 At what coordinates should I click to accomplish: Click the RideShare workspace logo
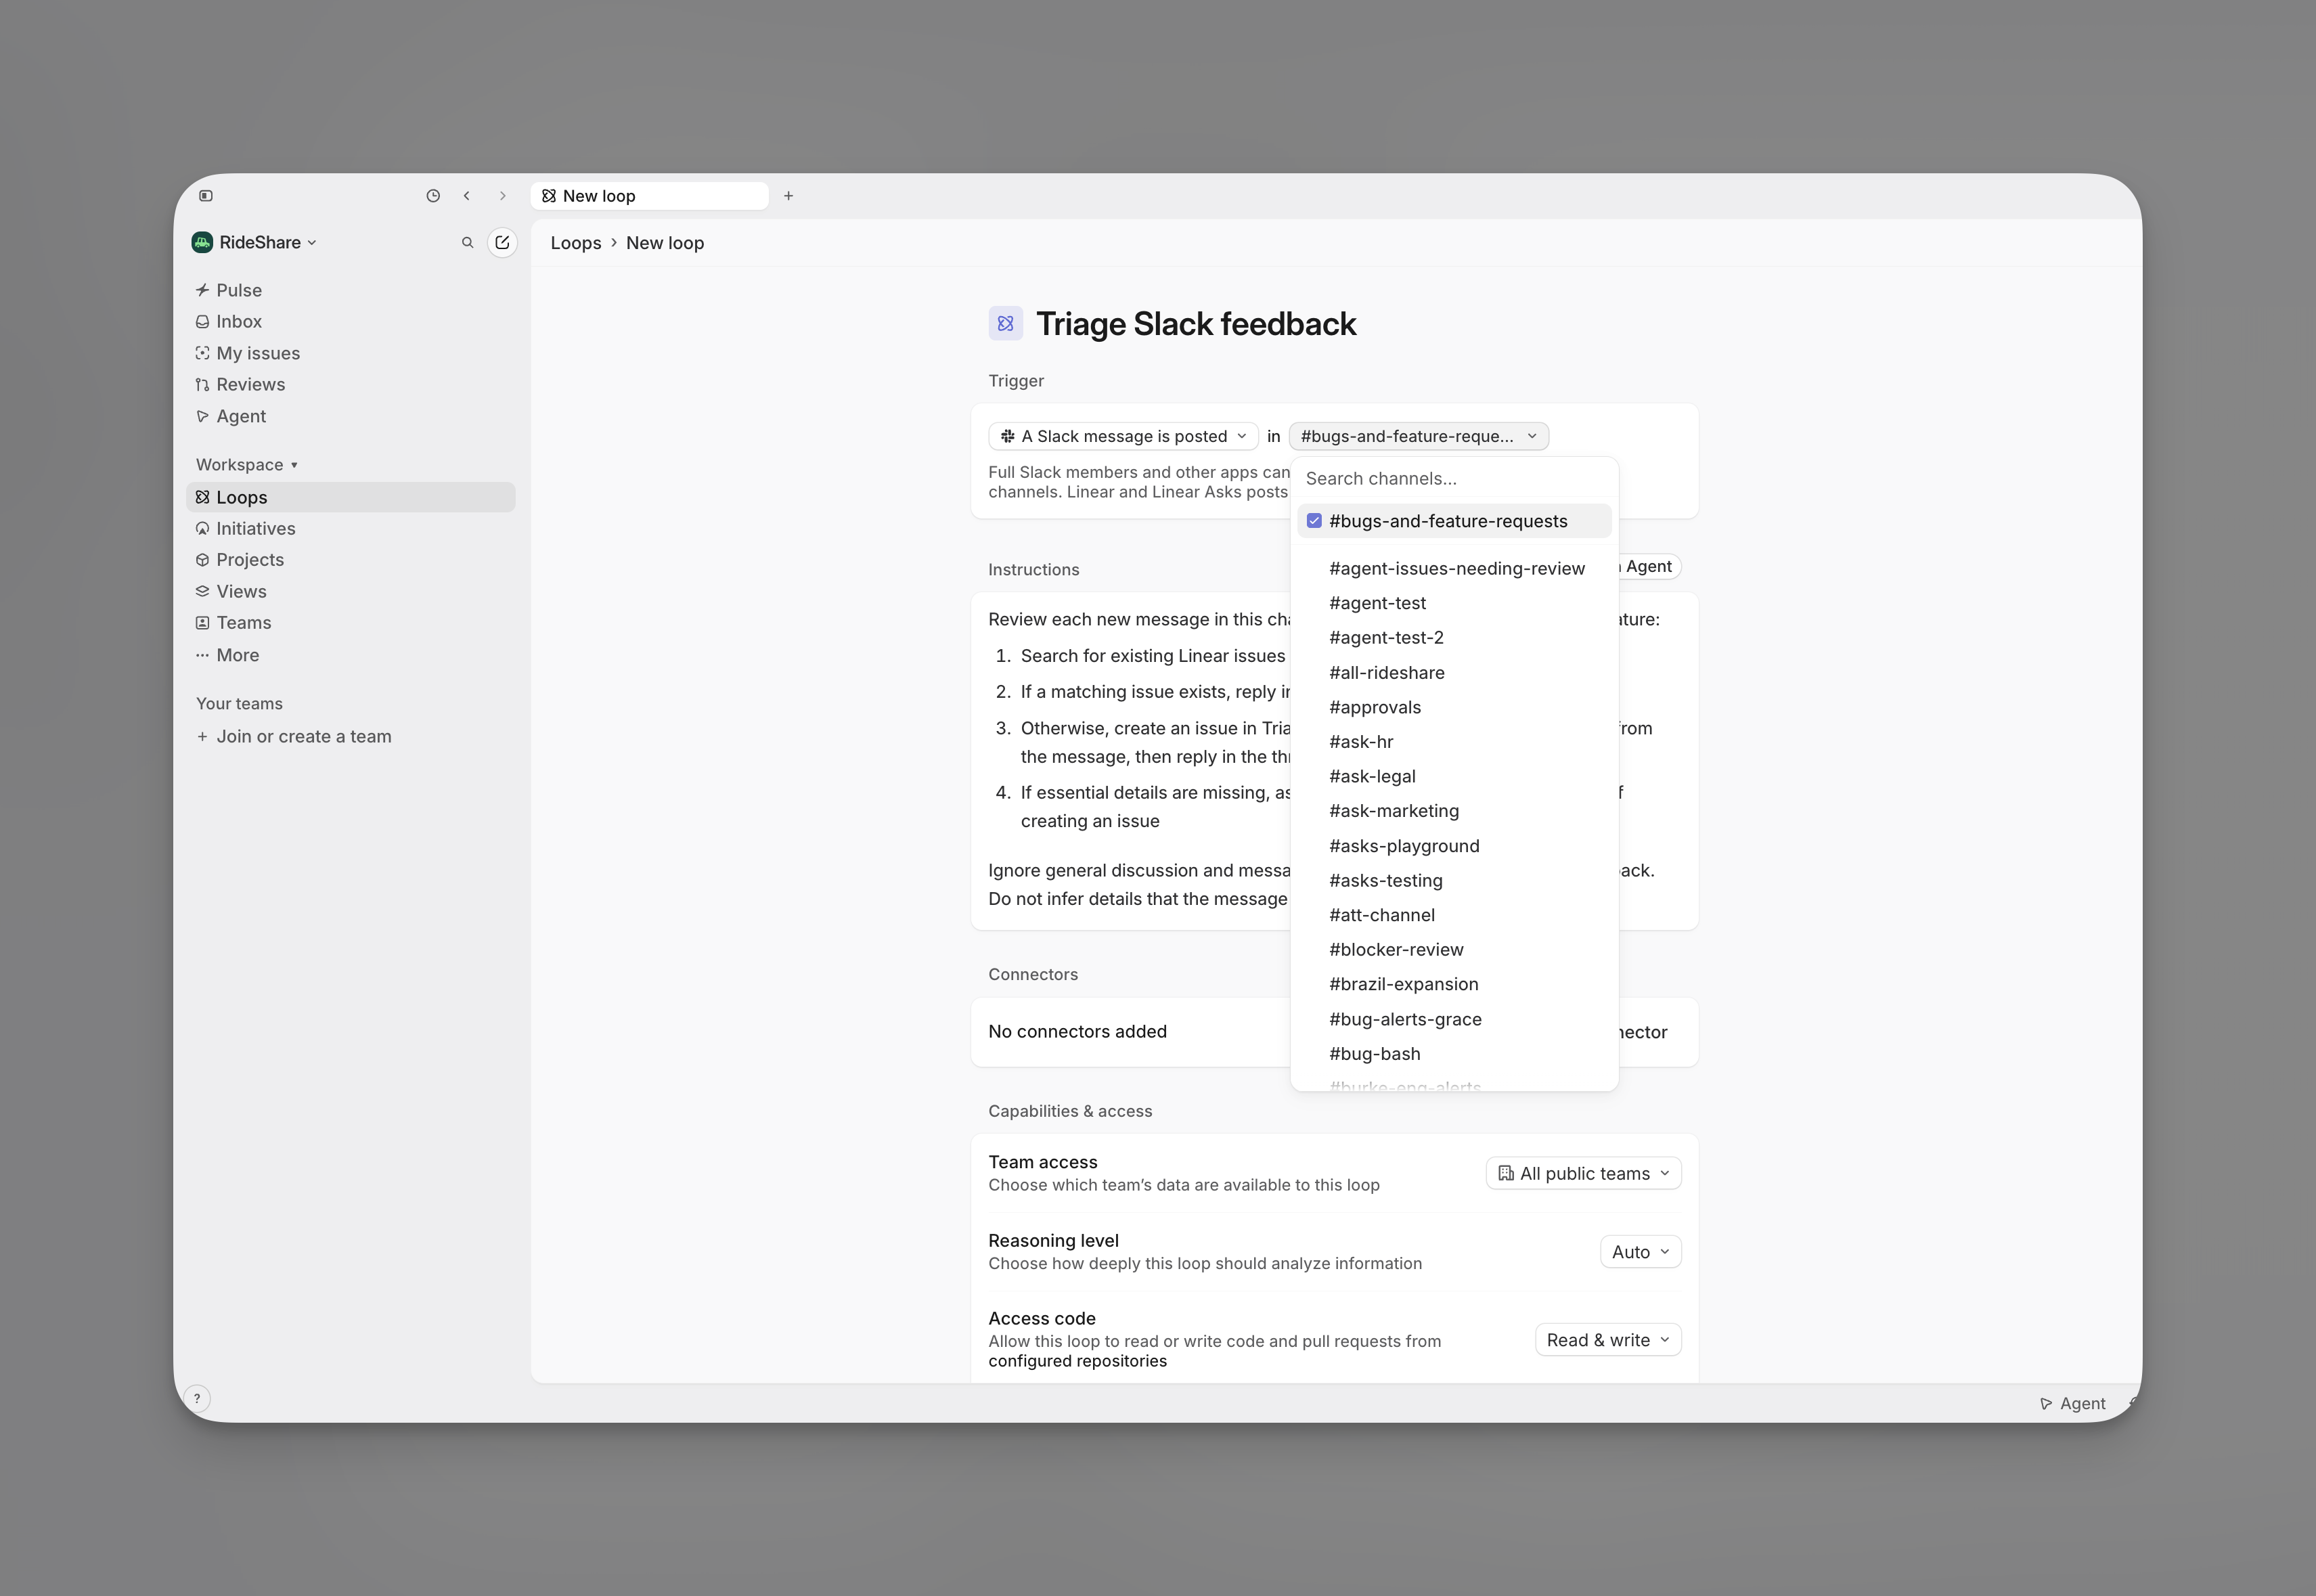click(x=202, y=242)
